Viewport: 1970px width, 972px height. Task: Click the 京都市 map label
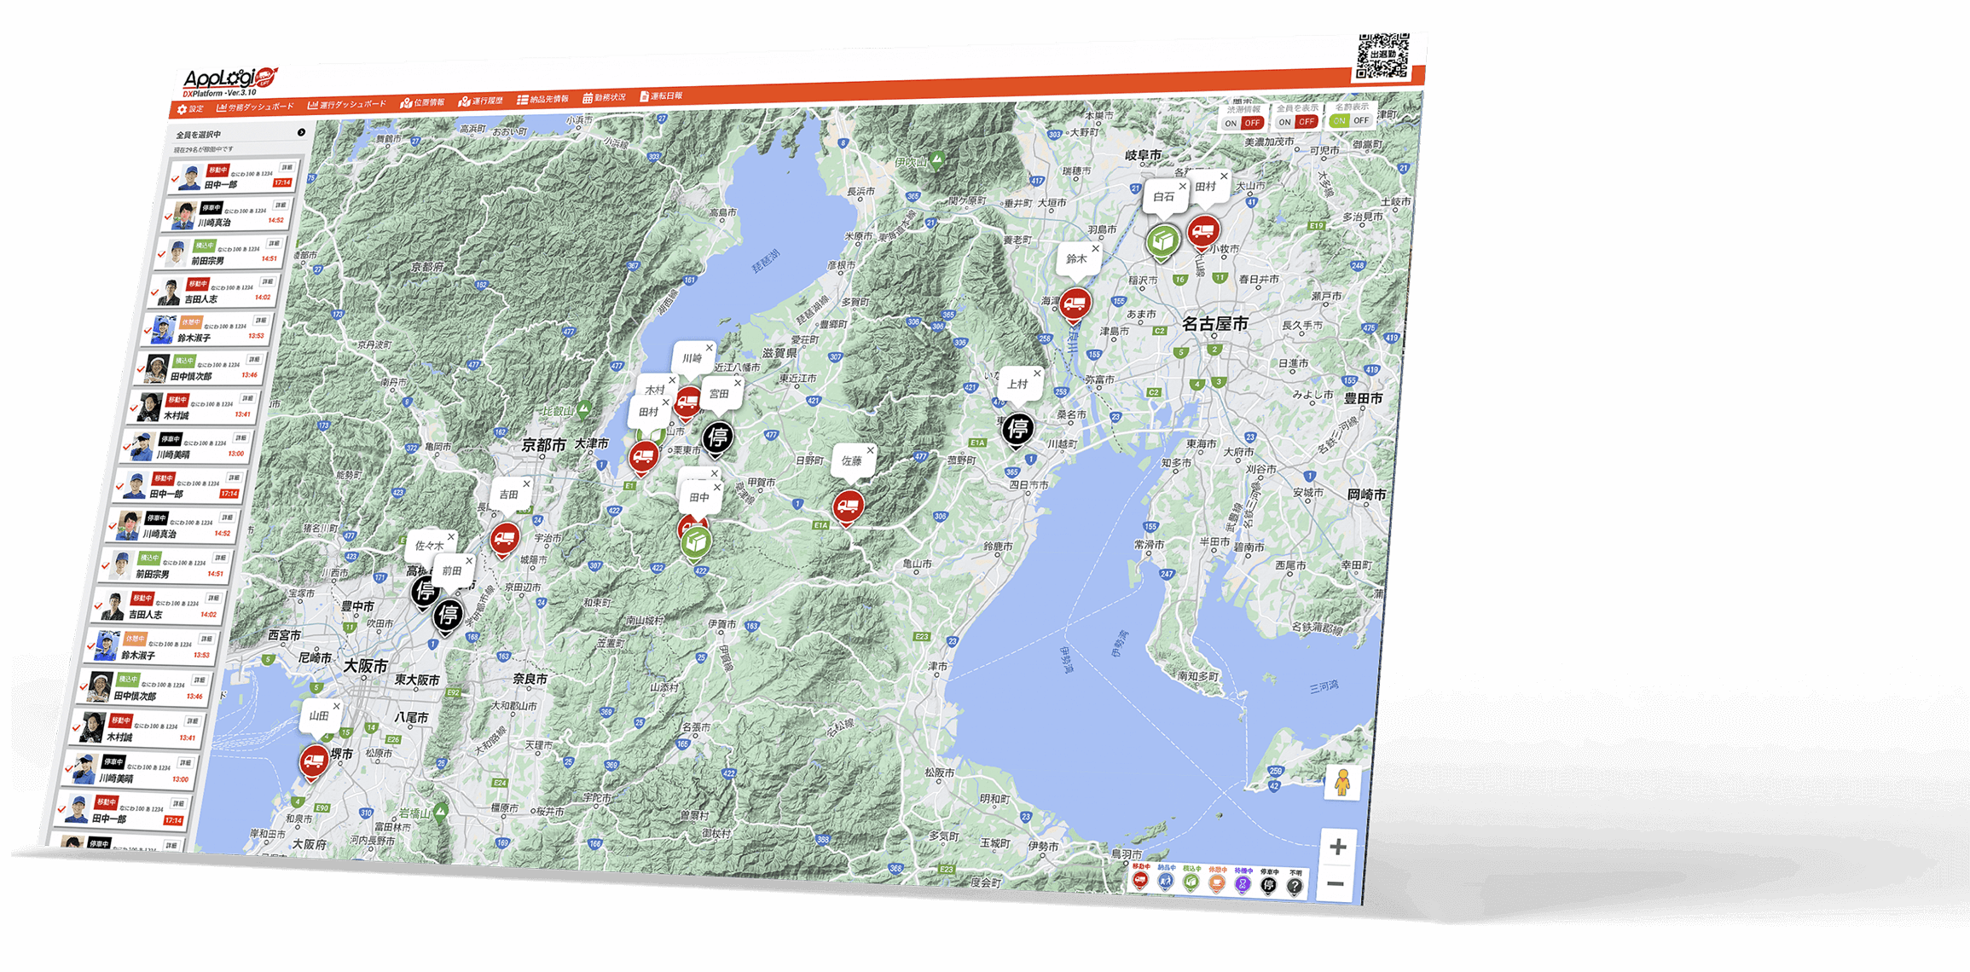tap(543, 445)
